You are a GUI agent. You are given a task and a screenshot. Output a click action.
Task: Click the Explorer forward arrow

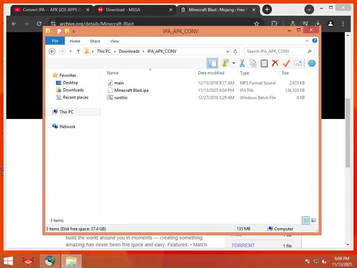pyautogui.click(x=62, y=51)
